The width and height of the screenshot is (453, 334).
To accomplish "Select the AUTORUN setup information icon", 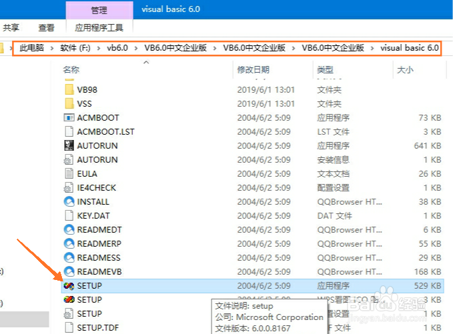I will (69, 159).
